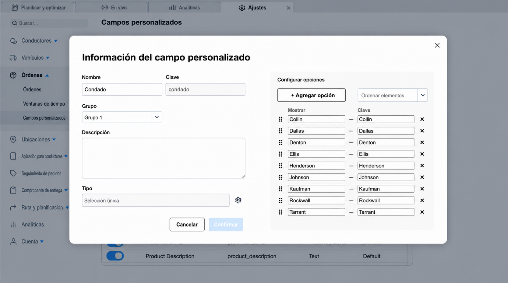Click the search magnifier icon in sidebar

point(14,23)
